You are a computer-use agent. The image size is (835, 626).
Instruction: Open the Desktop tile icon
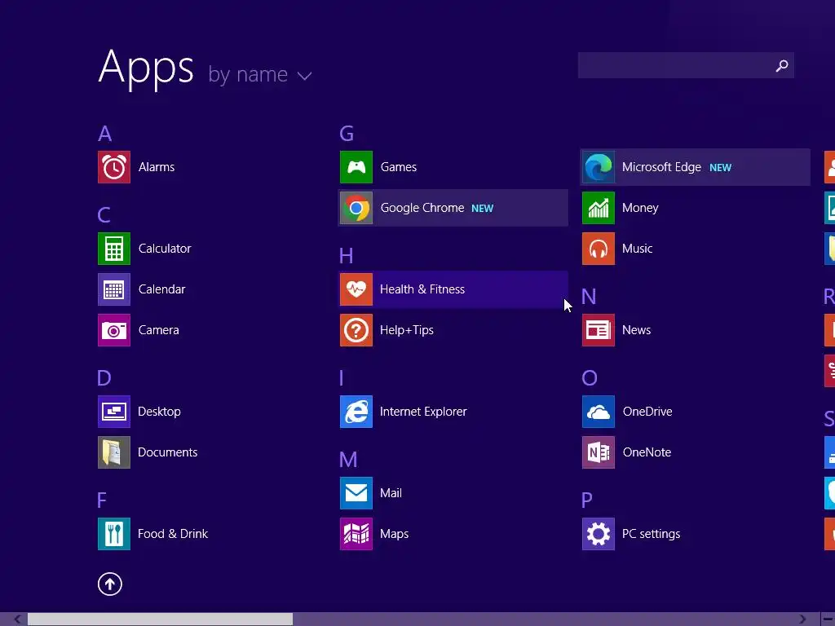point(114,412)
